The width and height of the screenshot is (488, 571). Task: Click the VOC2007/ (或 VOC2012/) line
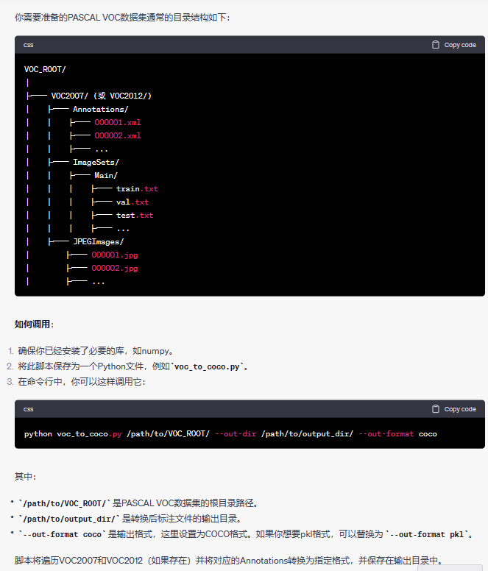(x=102, y=96)
